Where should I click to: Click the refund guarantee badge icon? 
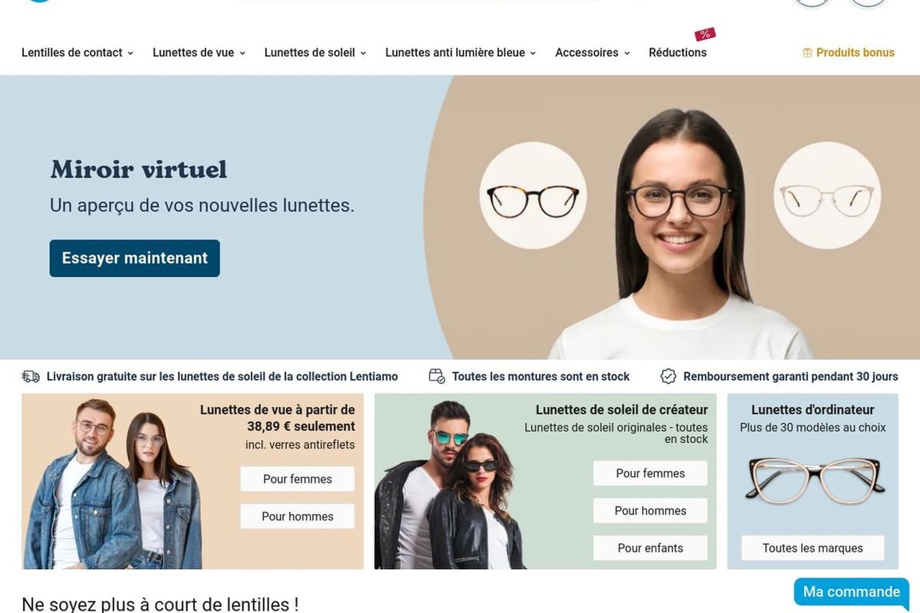click(x=668, y=377)
